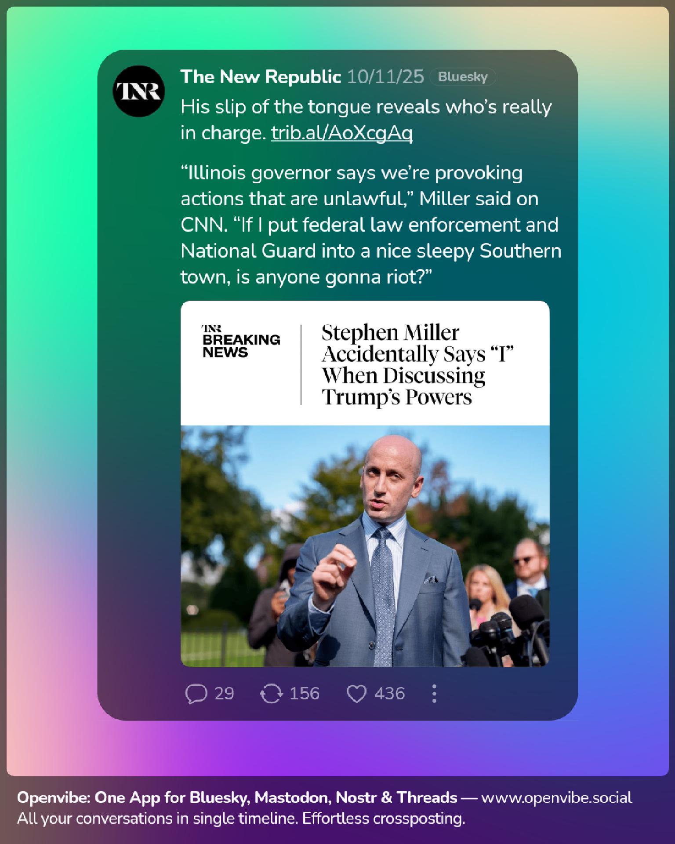The height and width of the screenshot is (844, 675).
Task: Open the reply comment icon
Action: [x=196, y=695]
